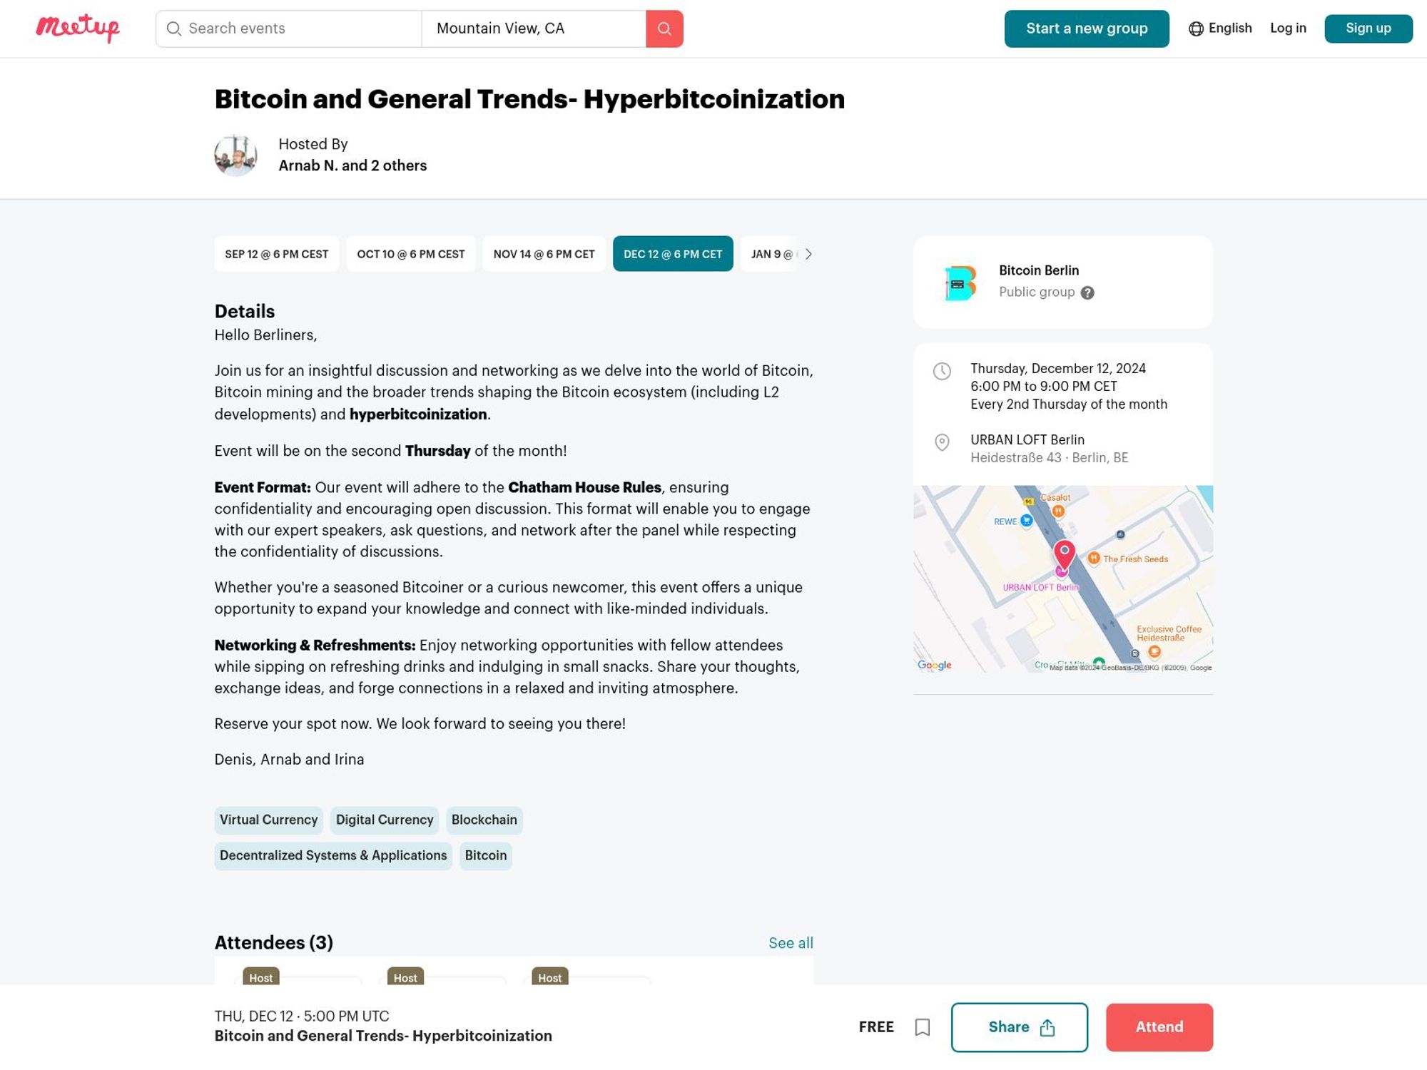Click the share icon on event page
This screenshot has height=1070, width=1427.
1046,1027
